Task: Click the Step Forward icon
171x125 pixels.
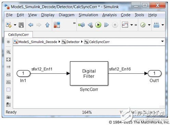Action: point(106,25)
